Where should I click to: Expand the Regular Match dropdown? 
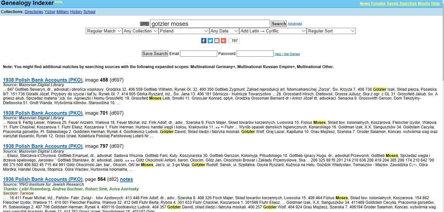[x=104, y=31]
